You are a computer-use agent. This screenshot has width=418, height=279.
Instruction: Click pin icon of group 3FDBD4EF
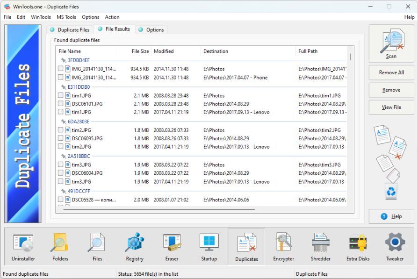pyautogui.click(x=64, y=60)
